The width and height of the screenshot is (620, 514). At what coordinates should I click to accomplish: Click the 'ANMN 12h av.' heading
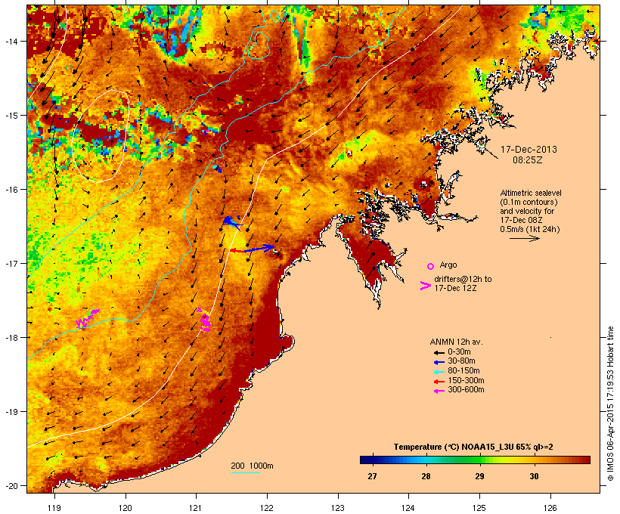click(456, 342)
